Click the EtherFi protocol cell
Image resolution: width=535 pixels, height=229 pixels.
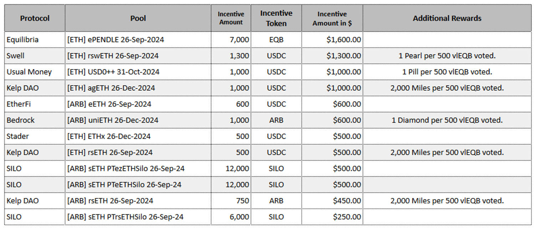(x=18, y=104)
